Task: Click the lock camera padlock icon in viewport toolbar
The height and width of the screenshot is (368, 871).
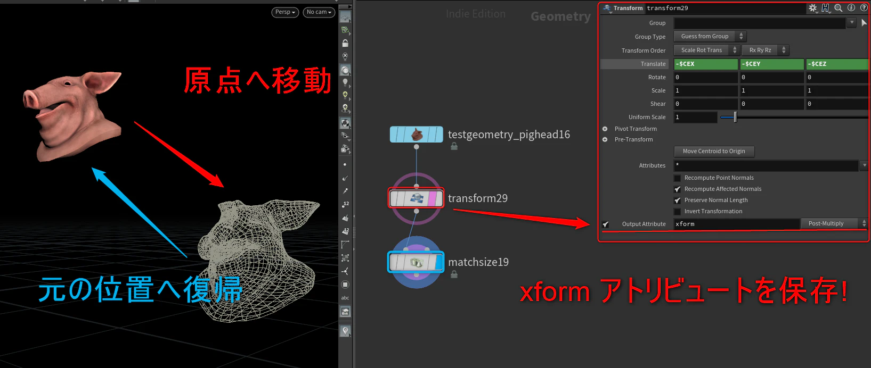Action: click(345, 43)
